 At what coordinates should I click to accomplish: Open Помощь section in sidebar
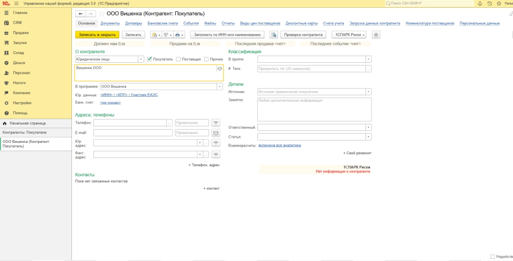(36, 113)
